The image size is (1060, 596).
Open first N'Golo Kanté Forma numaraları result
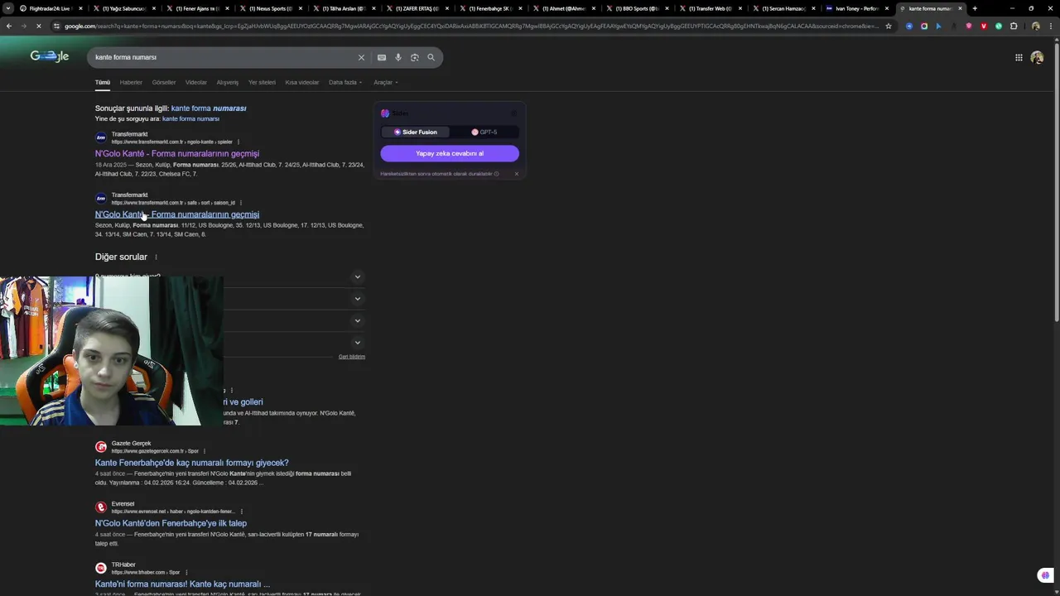pos(177,154)
